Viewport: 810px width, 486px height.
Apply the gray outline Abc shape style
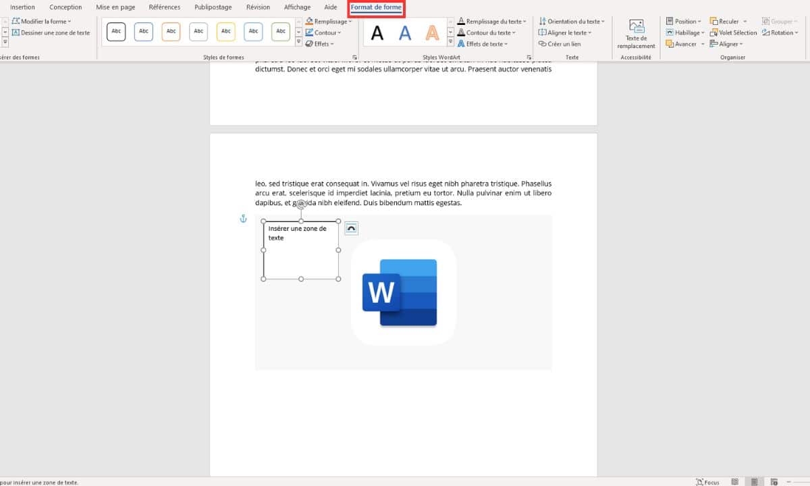198,32
